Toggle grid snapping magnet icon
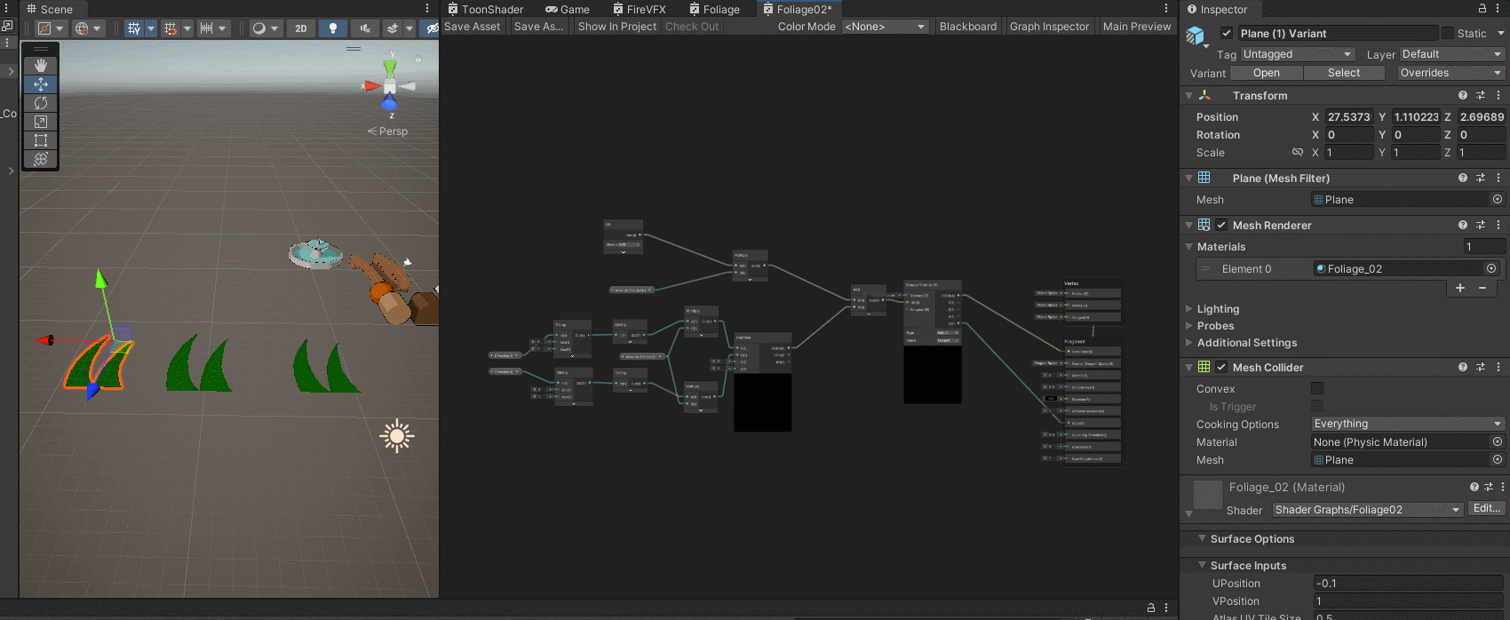The height and width of the screenshot is (620, 1510). [171, 28]
